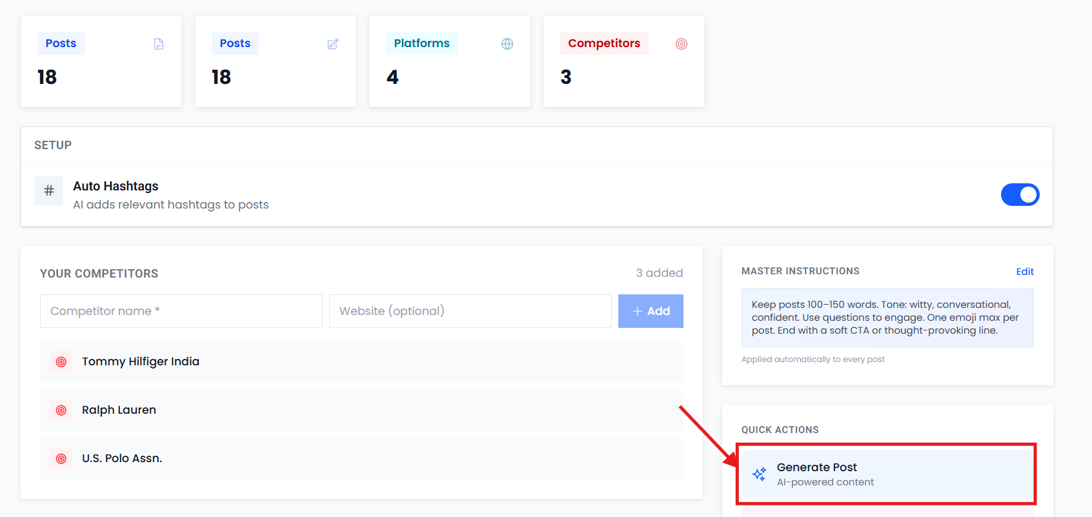The height and width of the screenshot is (517, 1092).
Task: Click the Competitors count value 3
Action: (x=566, y=77)
